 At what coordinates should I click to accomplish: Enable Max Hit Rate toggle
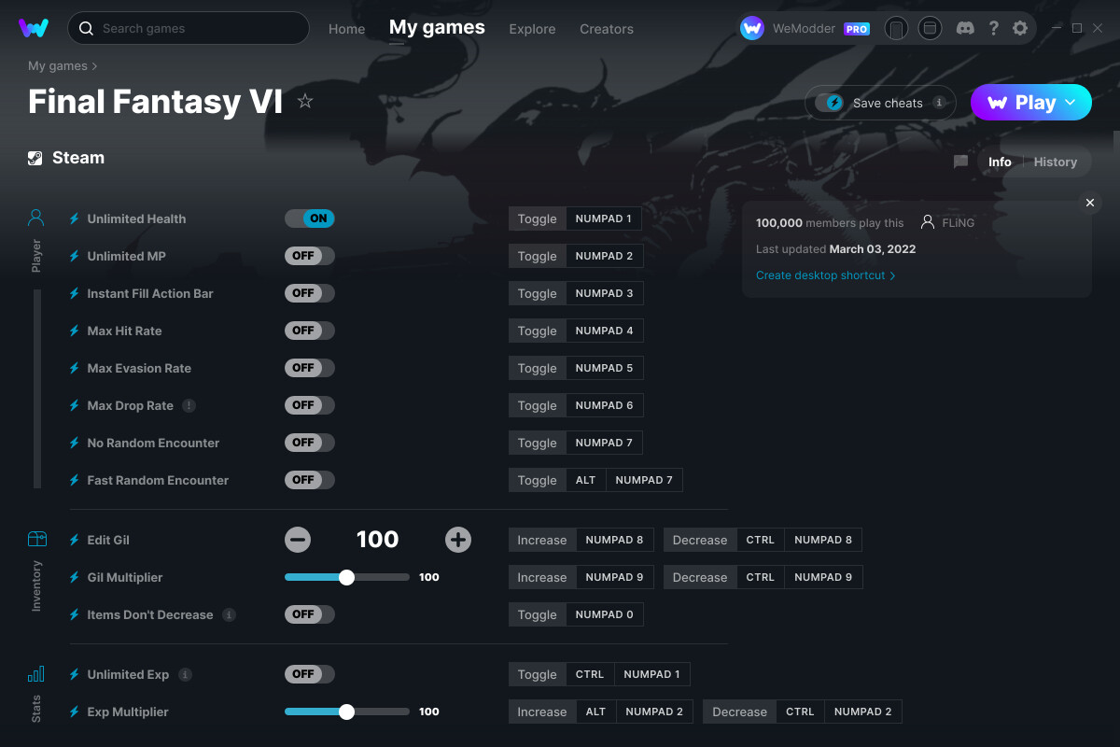[x=310, y=331]
